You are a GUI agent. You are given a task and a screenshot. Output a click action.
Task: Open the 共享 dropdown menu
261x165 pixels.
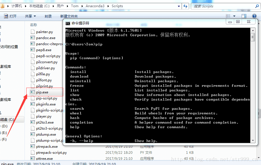pos(30,16)
